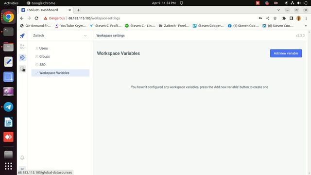Viewport: 311px width, 175px height.
Task: Go back with browser back arrow
Action: (22, 18)
